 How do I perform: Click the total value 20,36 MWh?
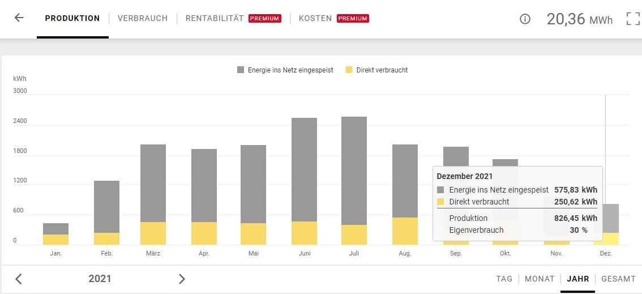point(579,19)
